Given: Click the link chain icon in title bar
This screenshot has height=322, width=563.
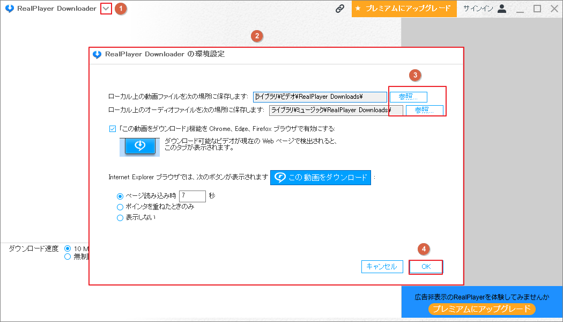Looking at the screenshot, I should pyautogui.click(x=339, y=9).
